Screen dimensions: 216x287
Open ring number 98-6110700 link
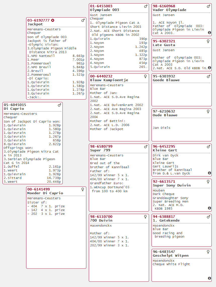point(101,217)
